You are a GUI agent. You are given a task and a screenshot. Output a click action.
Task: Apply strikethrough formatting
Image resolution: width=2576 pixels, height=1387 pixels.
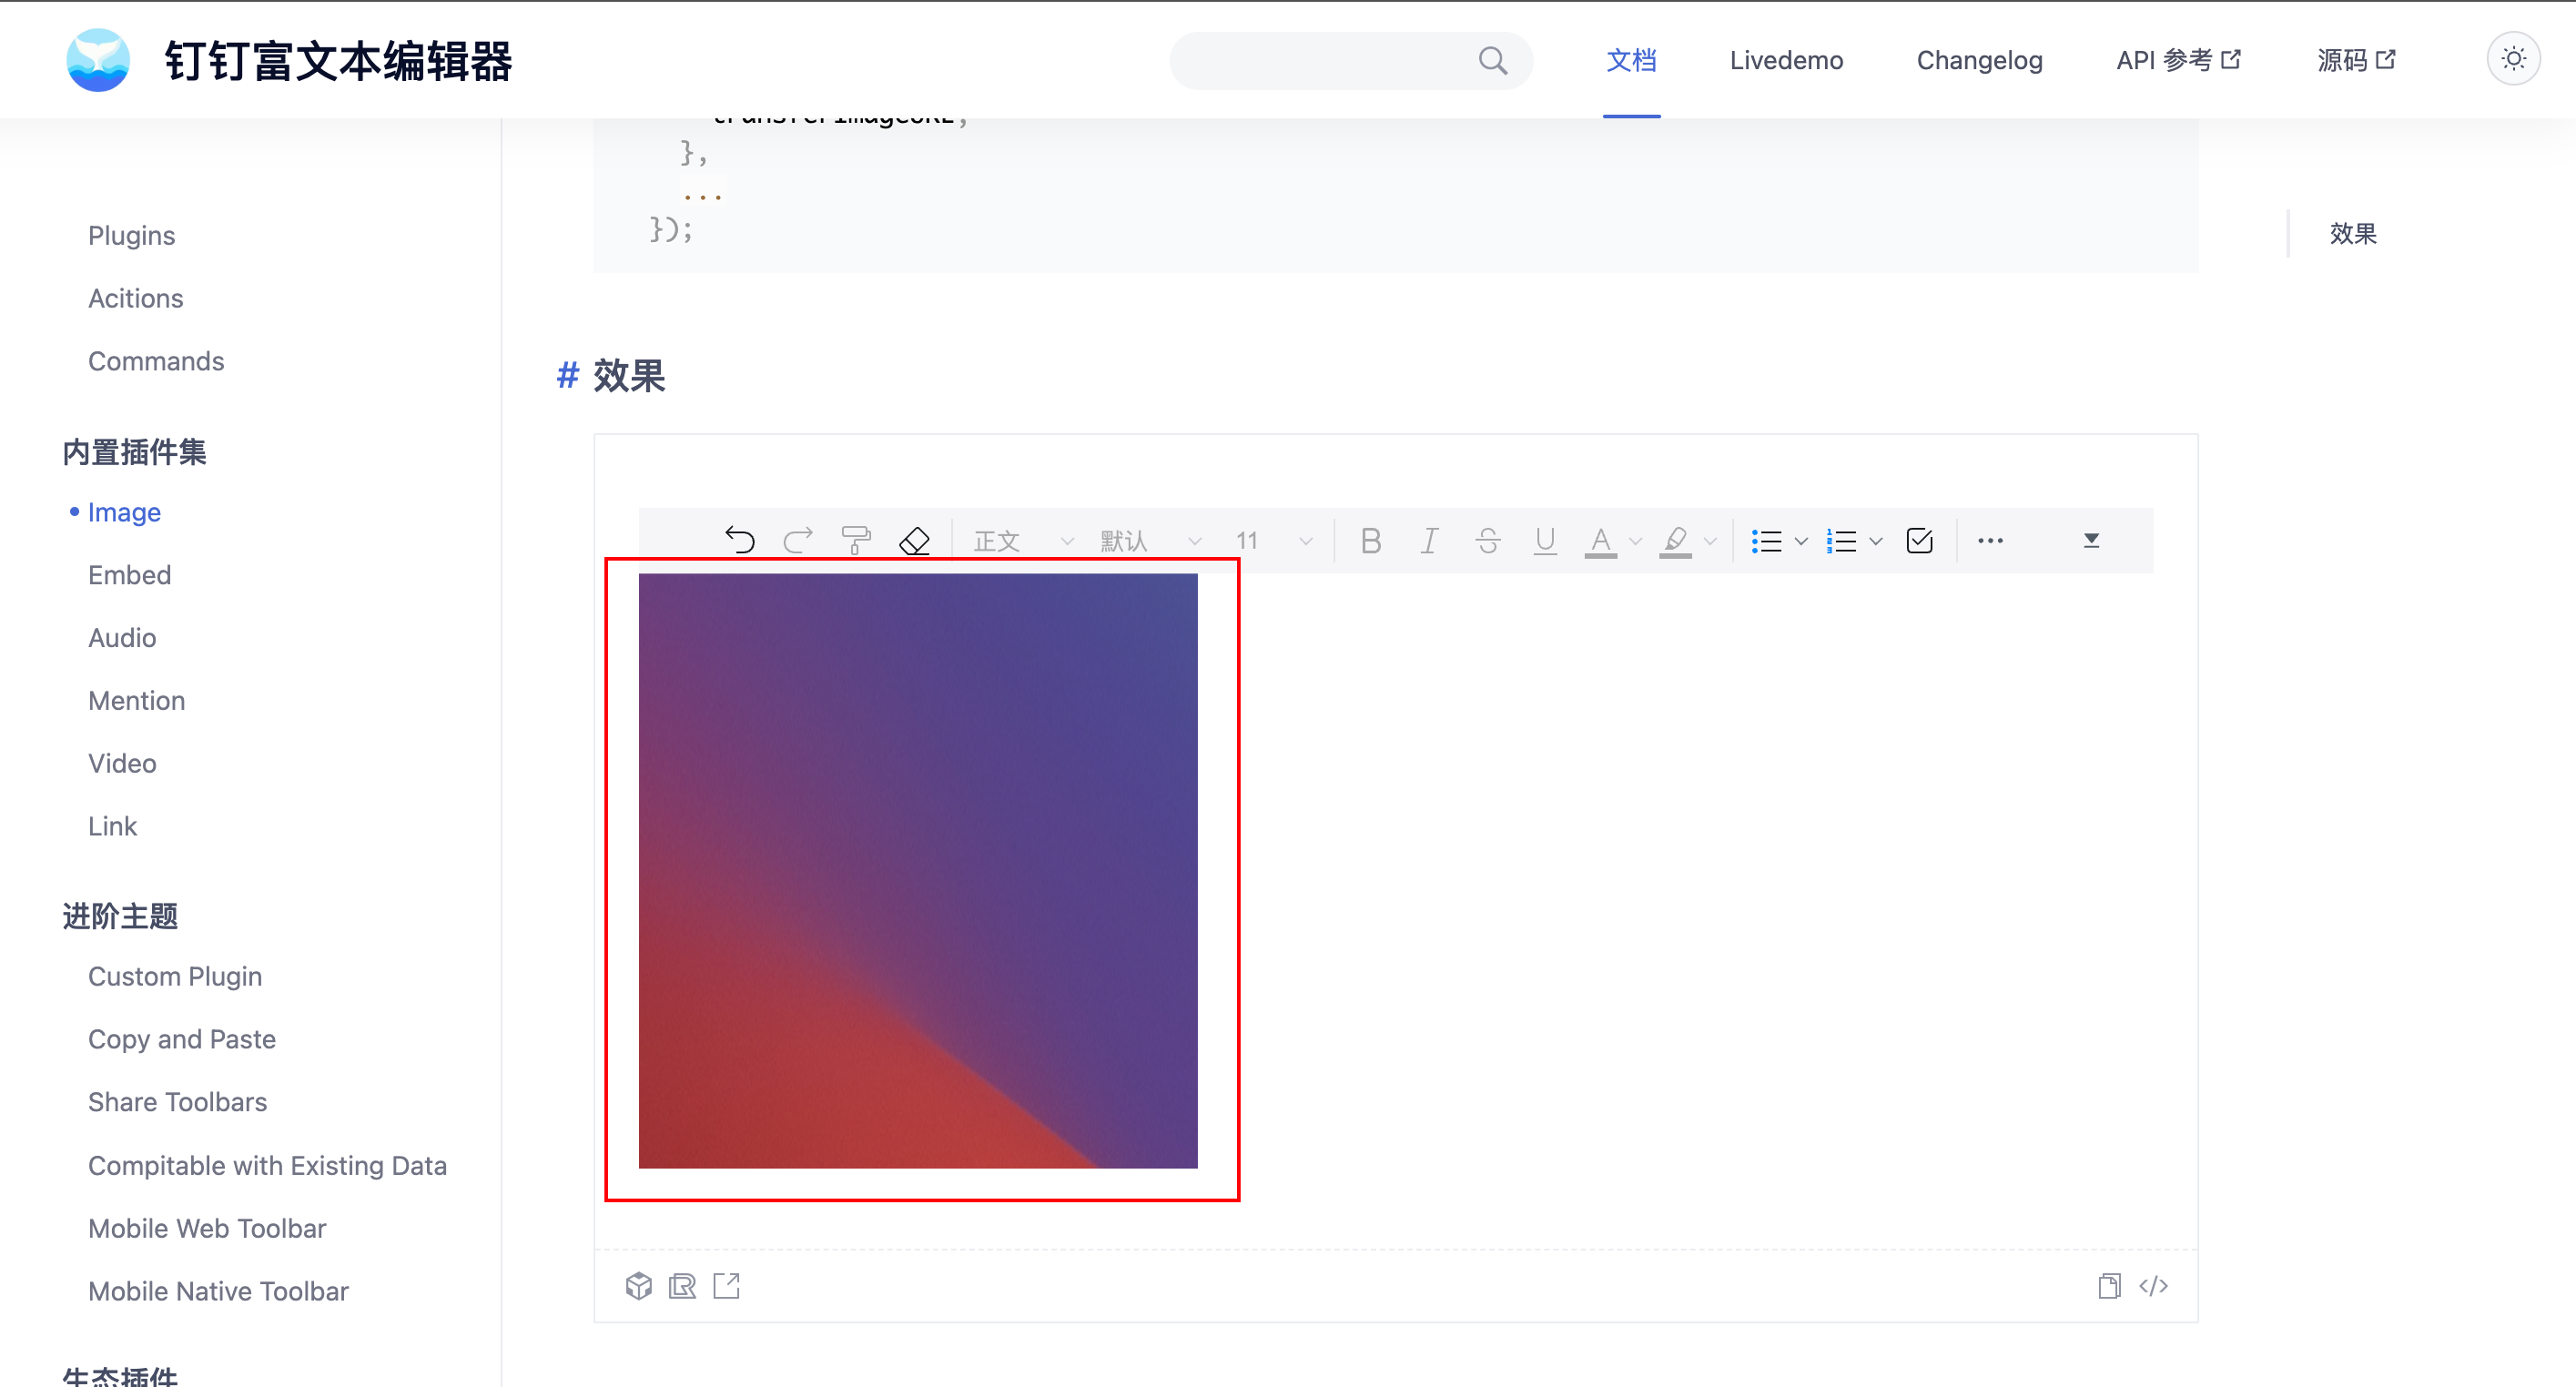(1487, 541)
